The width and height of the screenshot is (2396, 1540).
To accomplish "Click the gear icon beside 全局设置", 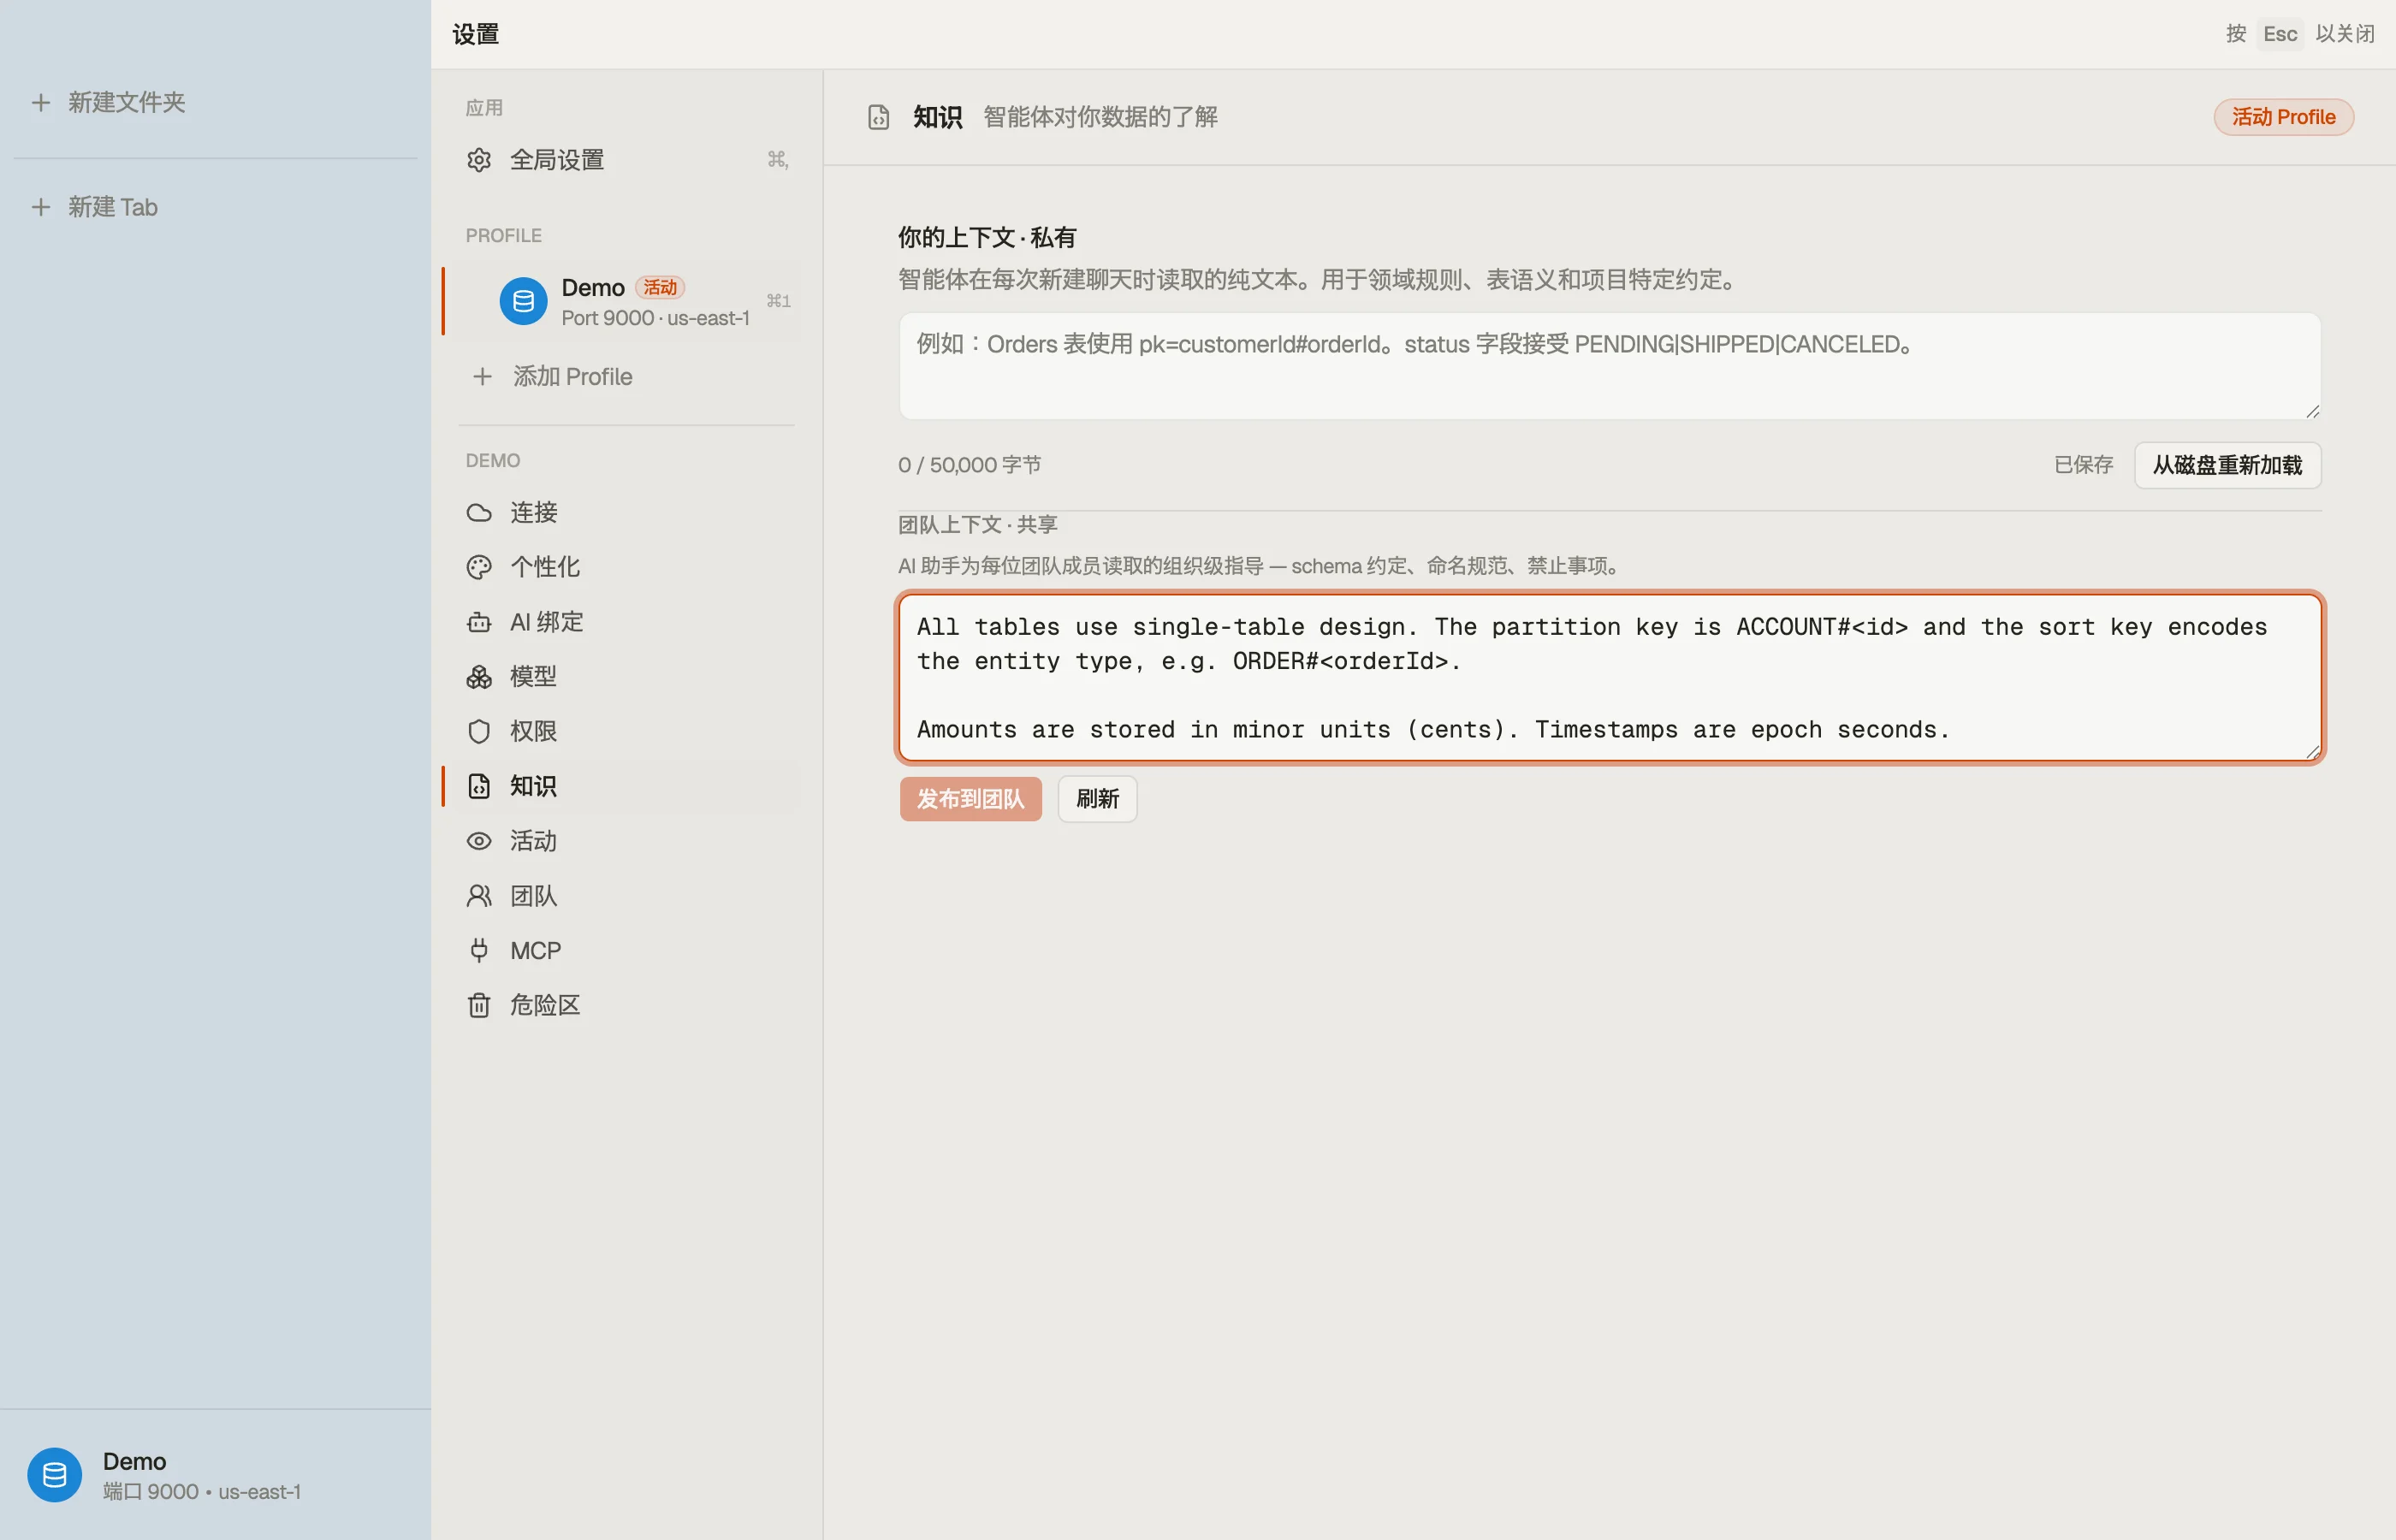I will tap(479, 160).
